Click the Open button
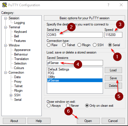128x126 pixels. (88, 121)
